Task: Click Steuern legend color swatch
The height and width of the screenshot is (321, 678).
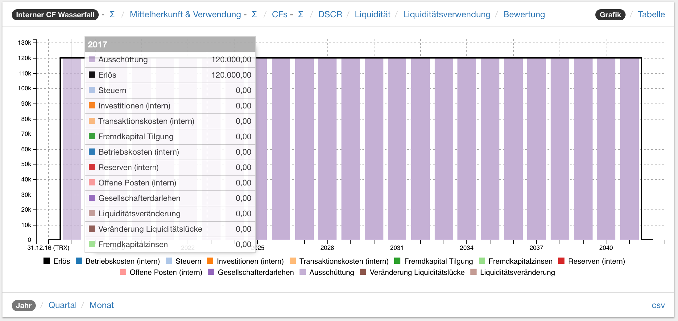Action: click(169, 261)
